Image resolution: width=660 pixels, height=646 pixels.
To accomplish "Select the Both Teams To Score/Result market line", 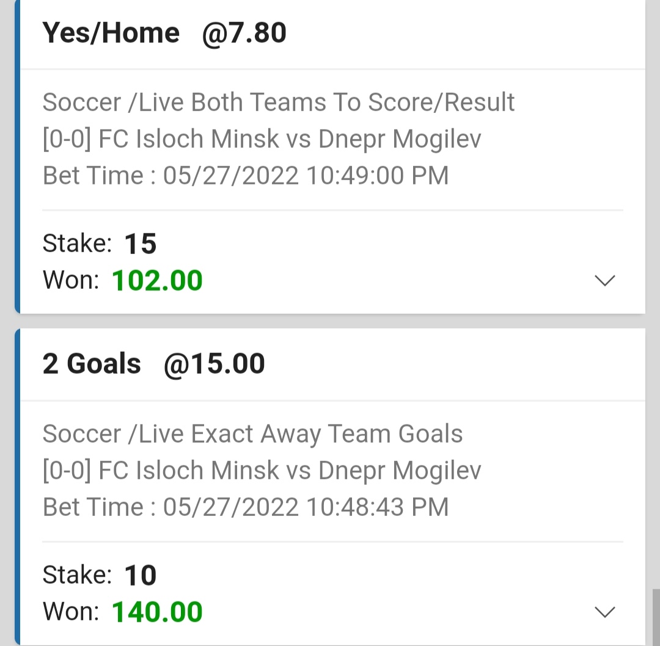I will (278, 103).
